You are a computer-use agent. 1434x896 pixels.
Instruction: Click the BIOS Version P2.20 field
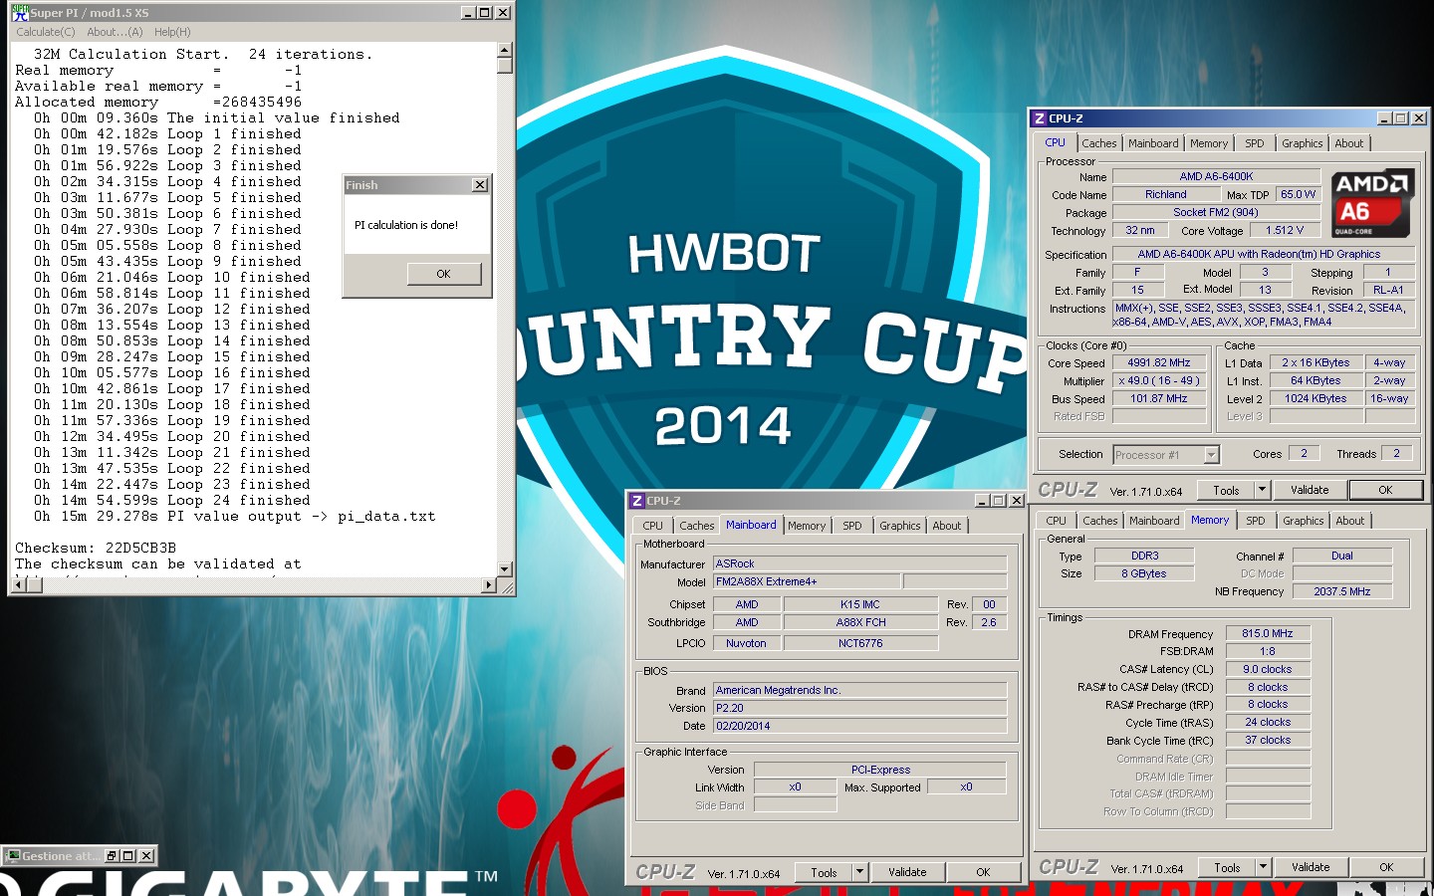[859, 708]
